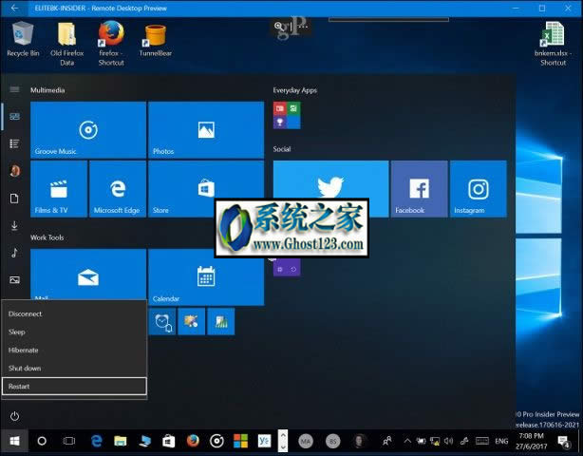Click the Windows Start button
This screenshot has height=456, width=583.
14,441
